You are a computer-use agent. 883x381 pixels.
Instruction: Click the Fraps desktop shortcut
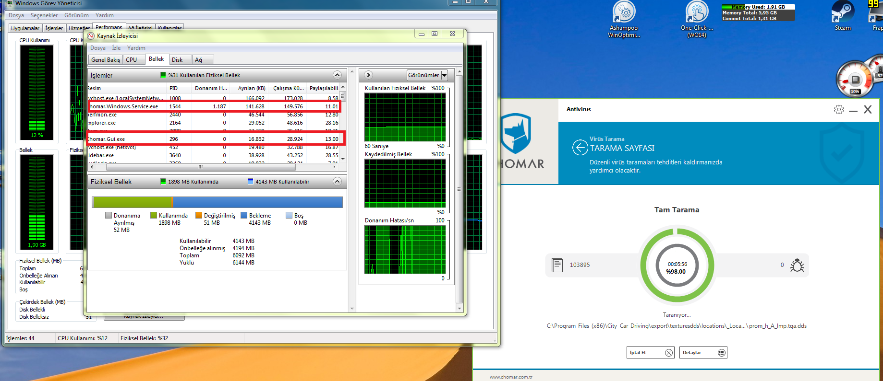(x=876, y=16)
